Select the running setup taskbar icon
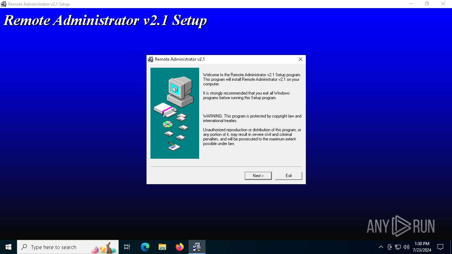 coord(197,247)
